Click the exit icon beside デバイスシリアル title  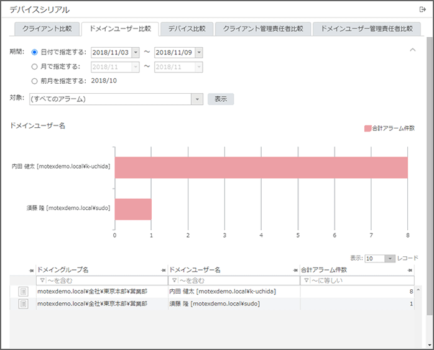[422, 10]
